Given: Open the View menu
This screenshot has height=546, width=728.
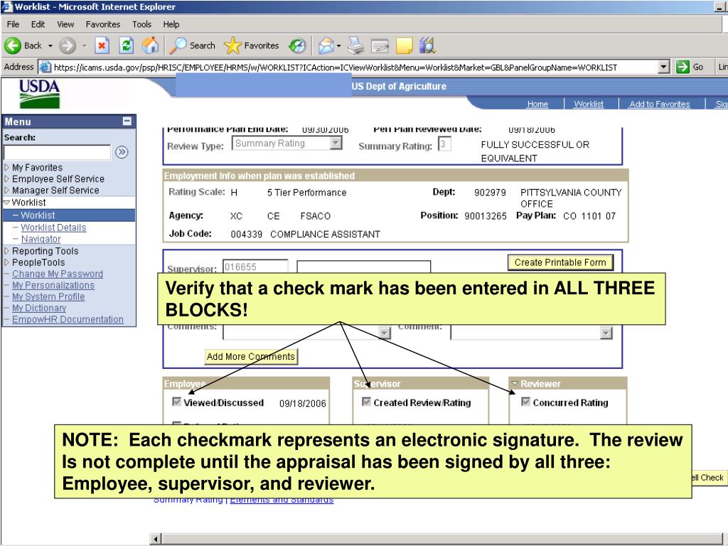Looking at the screenshot, I should point(65,24).
